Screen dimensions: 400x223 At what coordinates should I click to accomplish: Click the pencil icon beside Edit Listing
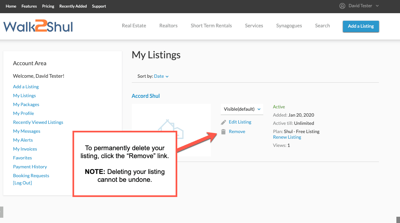pos(223,122)
